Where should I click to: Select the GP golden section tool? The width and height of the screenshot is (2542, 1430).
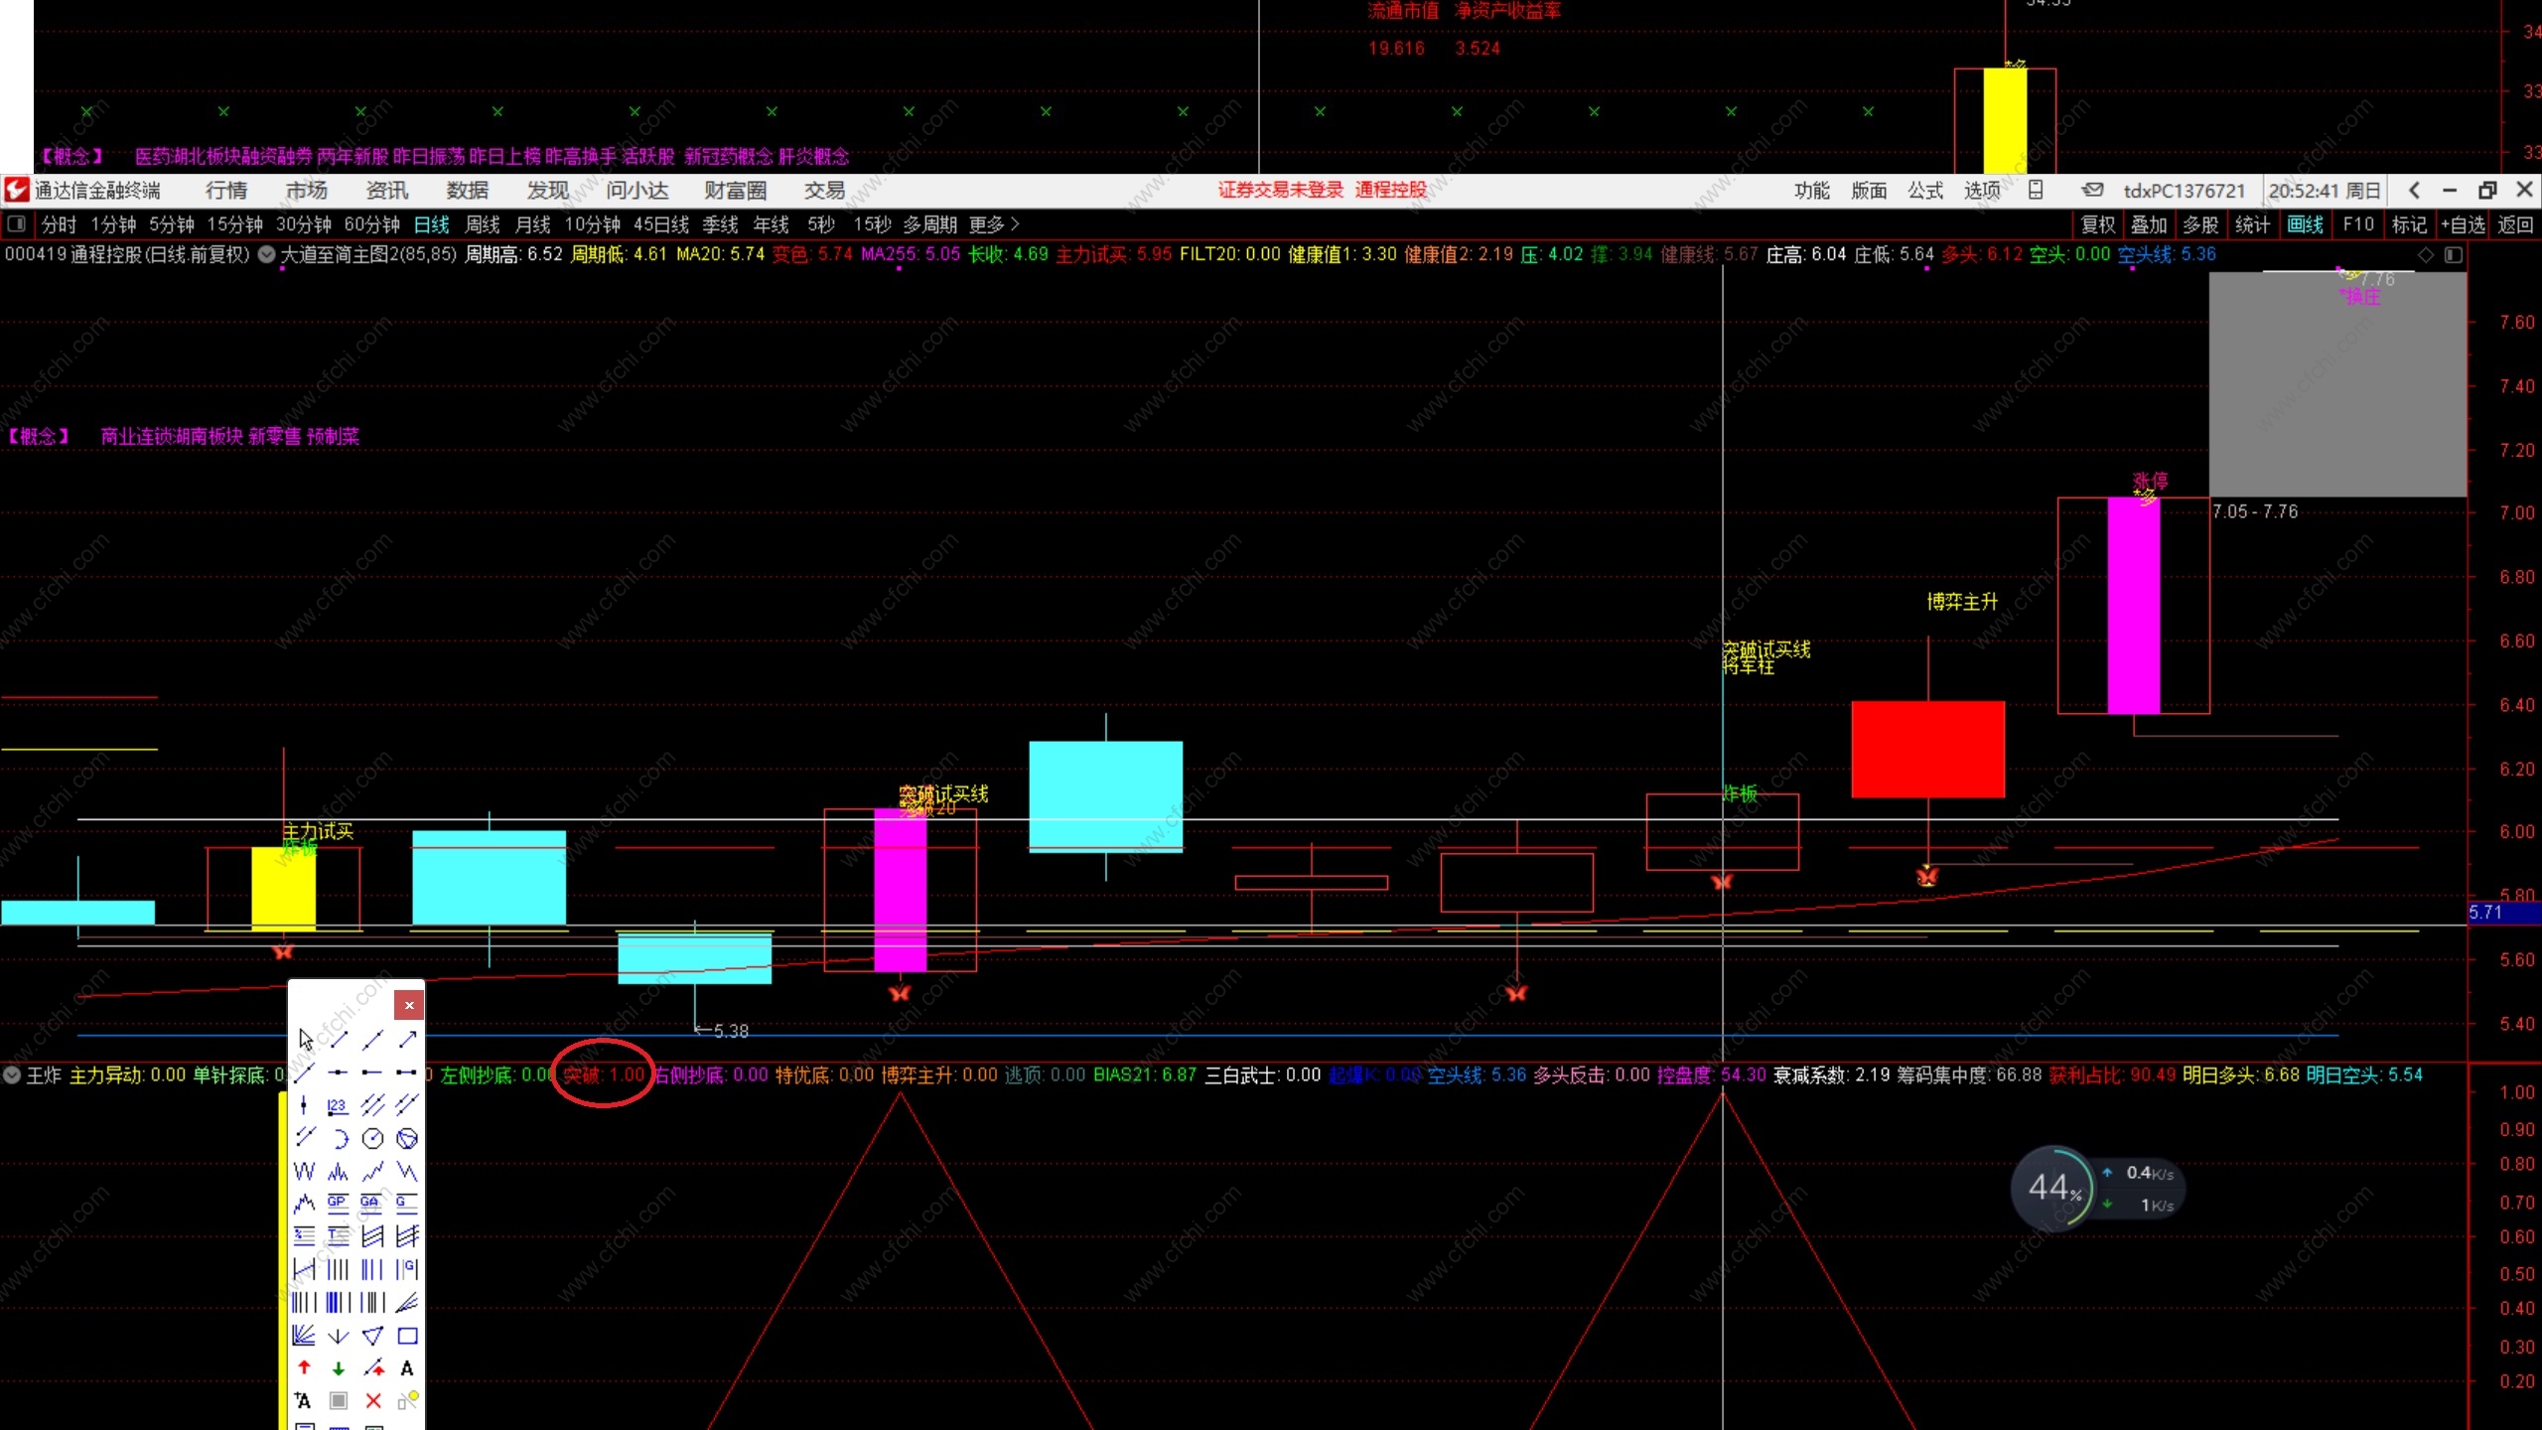pos(338,1204)
